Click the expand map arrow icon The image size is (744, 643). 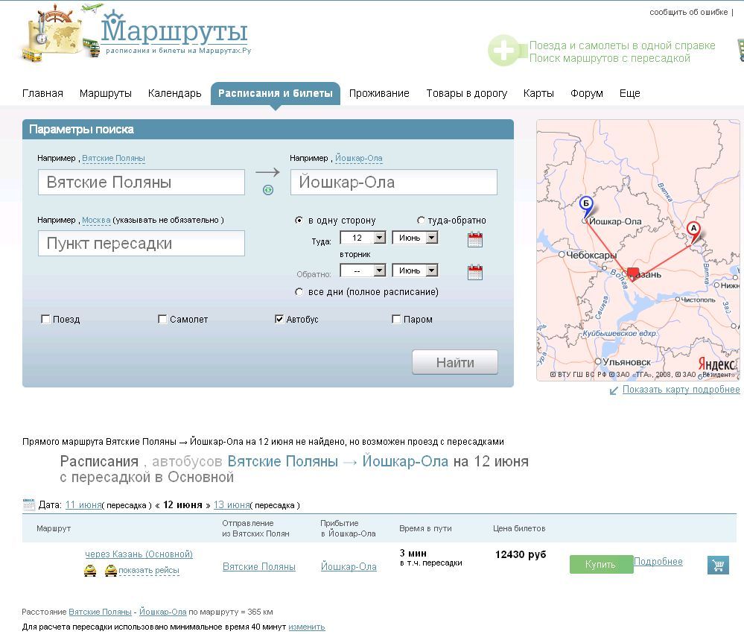pyautogui.click(x=614, y=390)
